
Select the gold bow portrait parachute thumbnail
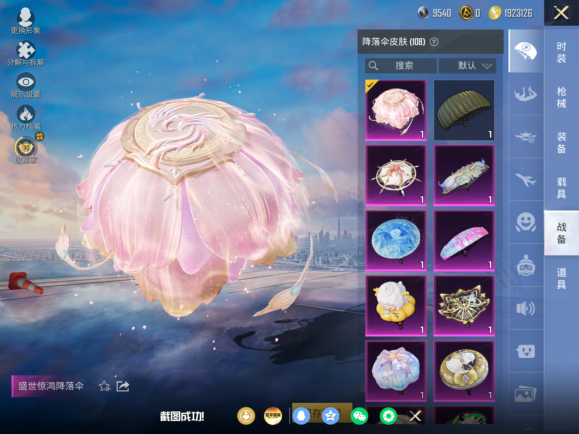[x=464, y=371]
